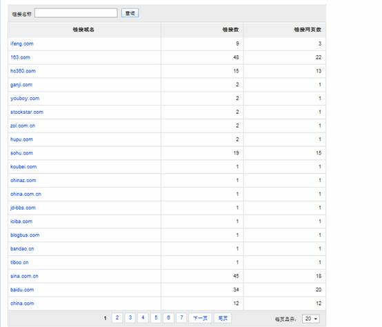Open the china.com domain link
This screenshot has height=327, width=382.
(x=22, y=304)
